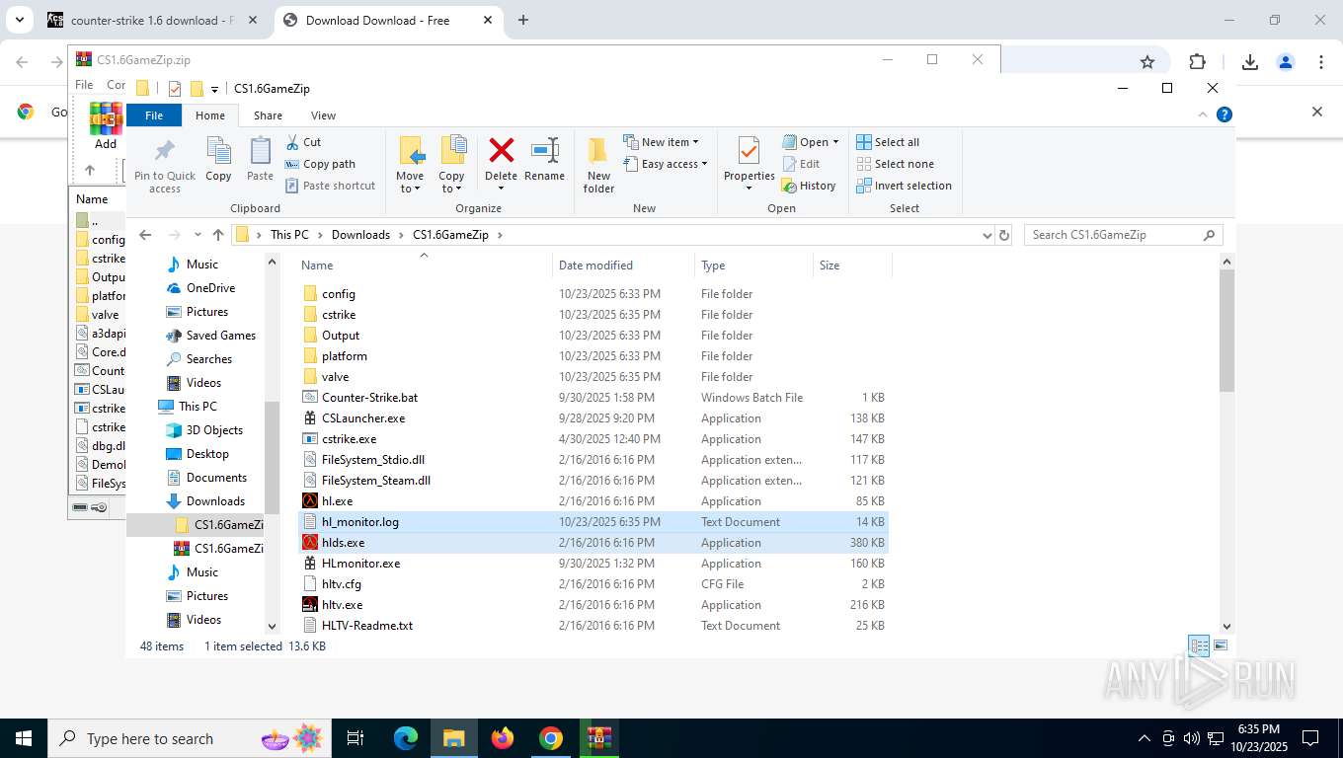Open Windows Start menu
The image size is (1343, 758).
click(x=23, y=738)
